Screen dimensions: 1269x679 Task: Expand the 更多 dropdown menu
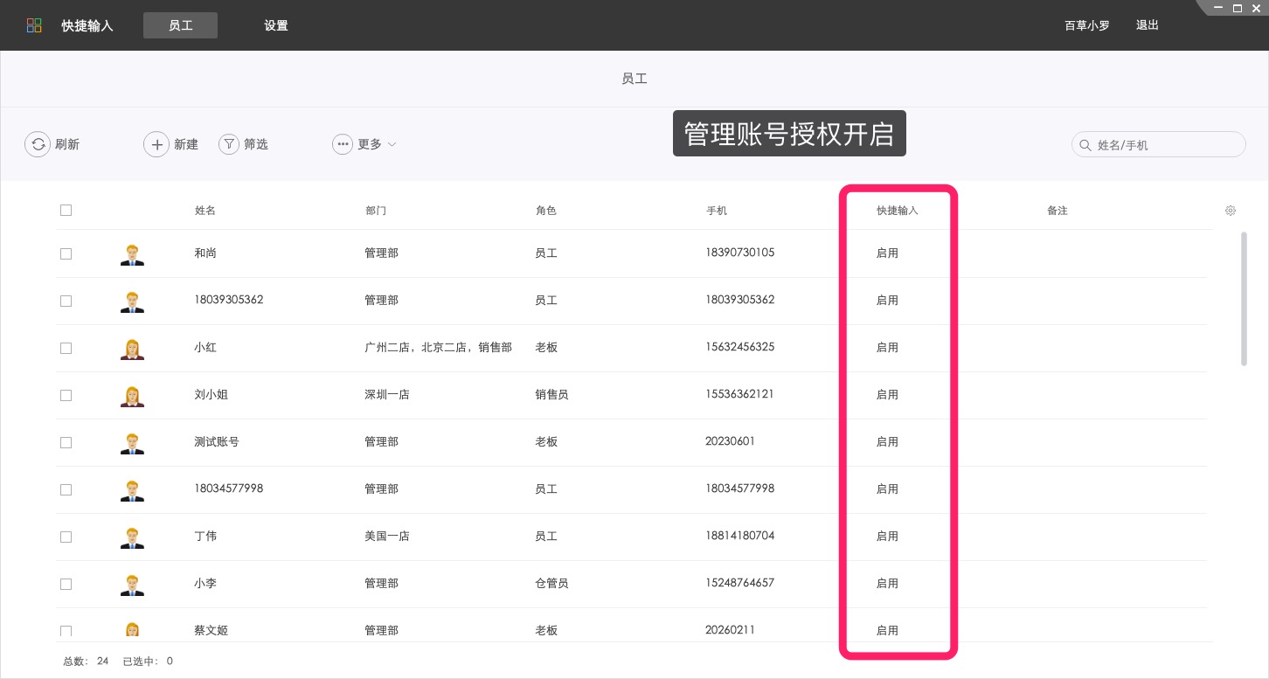(x=370, y=144)
